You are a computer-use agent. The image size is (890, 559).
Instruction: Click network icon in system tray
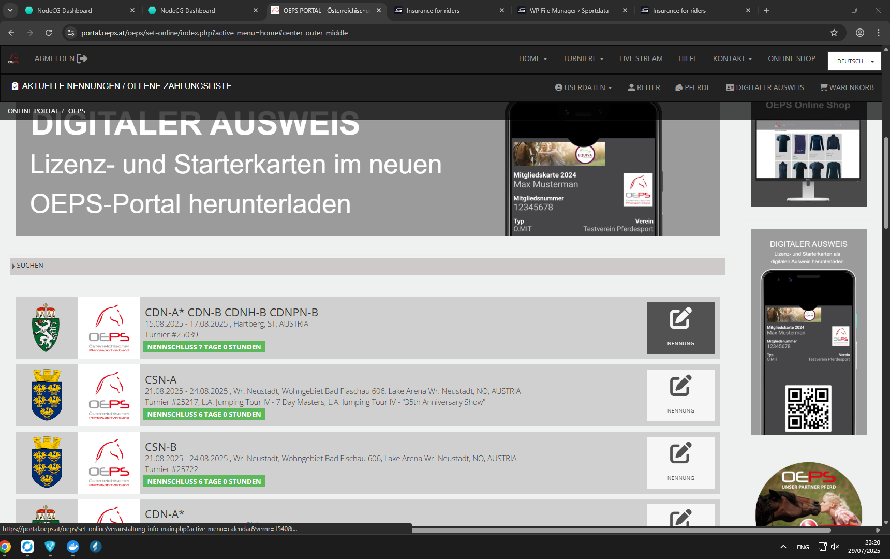click(x=822, y=547)
